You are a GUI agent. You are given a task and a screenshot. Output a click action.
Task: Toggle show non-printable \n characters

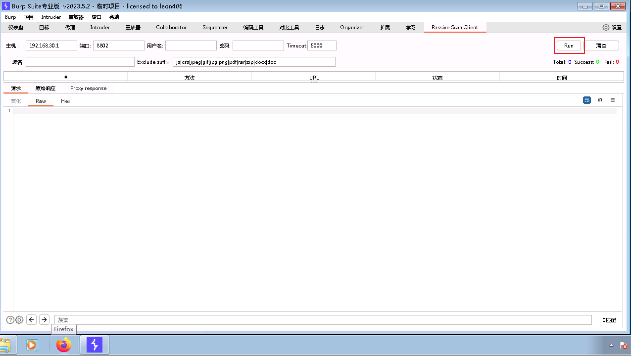point(600,100)
